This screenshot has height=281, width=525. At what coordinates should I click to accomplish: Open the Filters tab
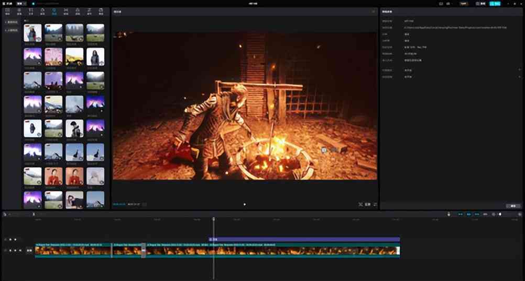pos(78,11)
